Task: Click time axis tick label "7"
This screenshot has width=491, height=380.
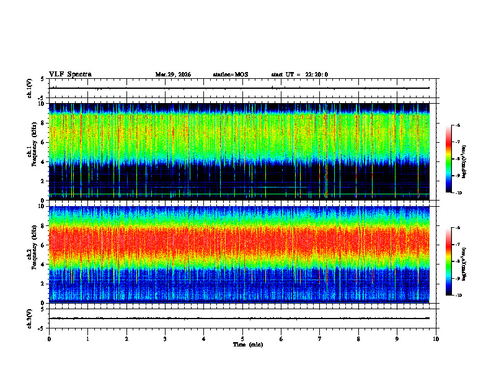Action: pos(320,339)
